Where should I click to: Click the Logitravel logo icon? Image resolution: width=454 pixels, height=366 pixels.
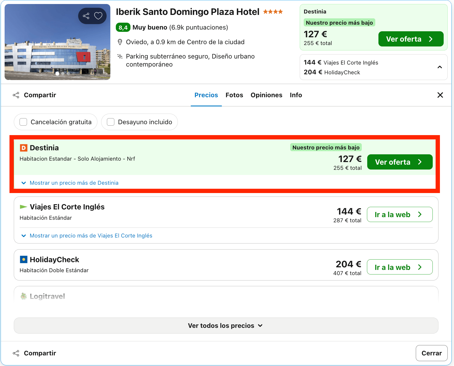(x=24, y=296)
